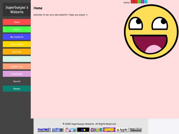Click the Network Neighborhood badge
The width and height of the screenshot is (179, 134).
tap(135, 130)
